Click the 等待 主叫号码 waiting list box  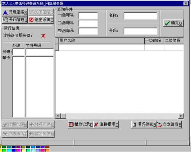click(40, 87)
